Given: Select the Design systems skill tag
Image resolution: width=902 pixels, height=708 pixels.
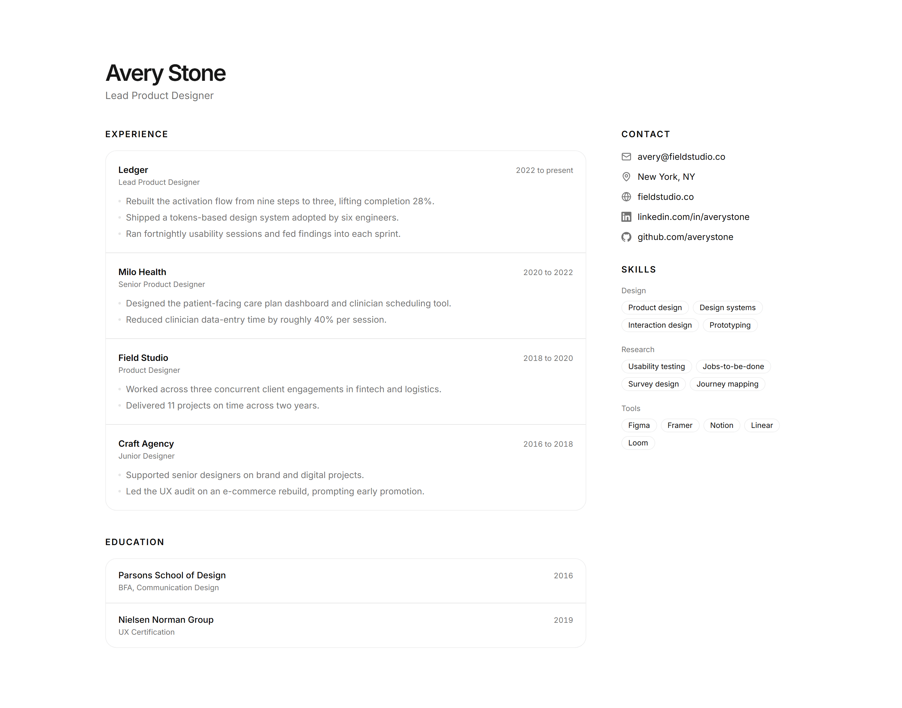Looking at the screenshot, I should pyautogui.click(x=727, y=308).
